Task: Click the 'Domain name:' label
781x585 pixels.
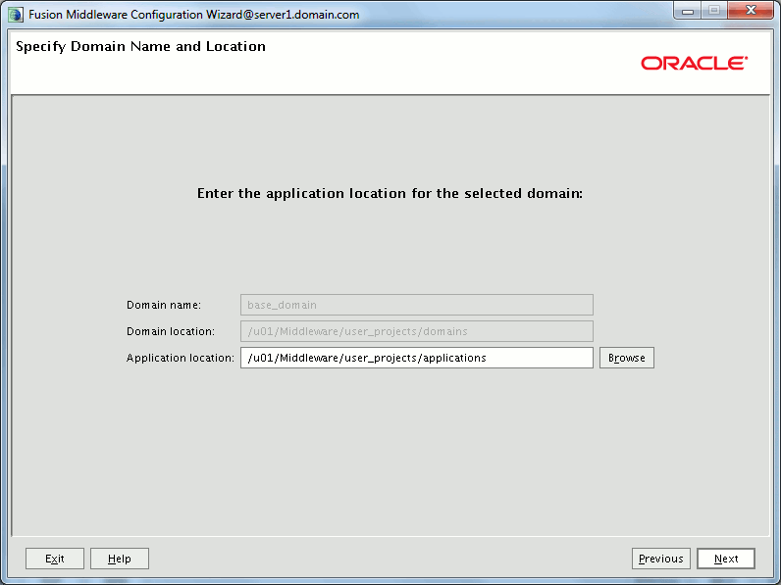Action: 164,305
